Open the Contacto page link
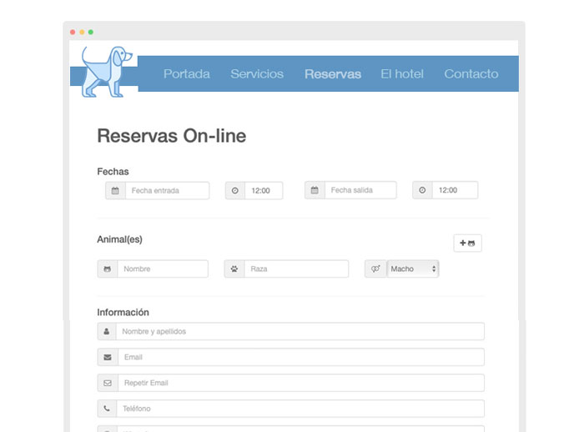The image size is (569, 432). (471, 74)
